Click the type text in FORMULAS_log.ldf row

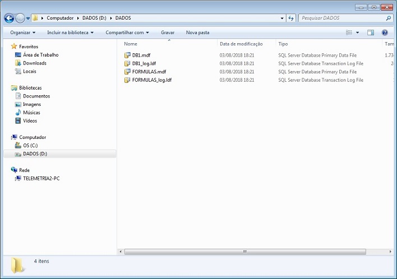[x=321, y=80]
